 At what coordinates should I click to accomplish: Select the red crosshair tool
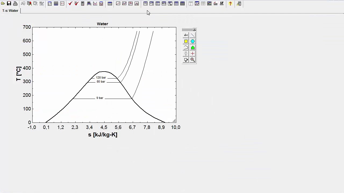[193, 54]
